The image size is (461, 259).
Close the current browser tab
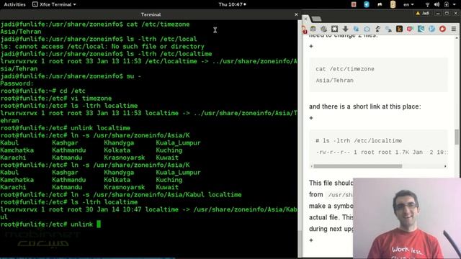tap(305, 19)
